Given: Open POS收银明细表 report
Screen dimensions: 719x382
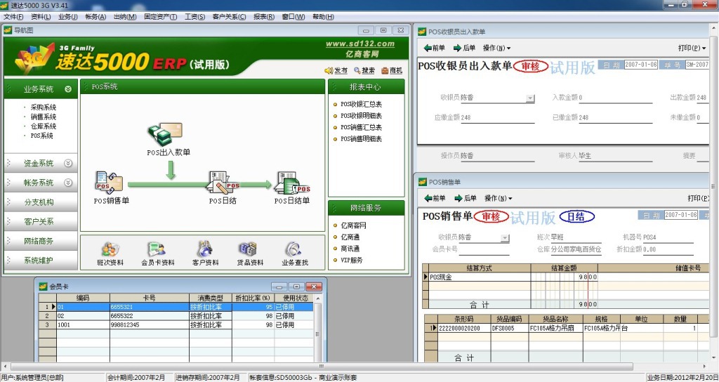Looking at the screenshot, I should click(361, 116).
